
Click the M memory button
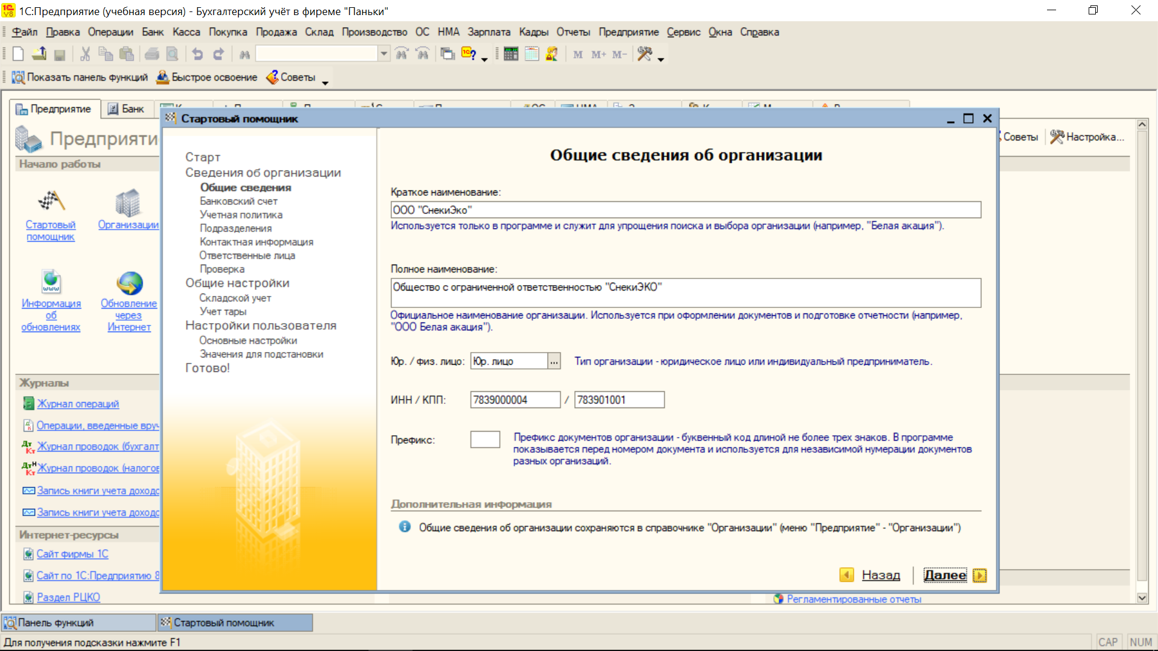tap(578, 55)
